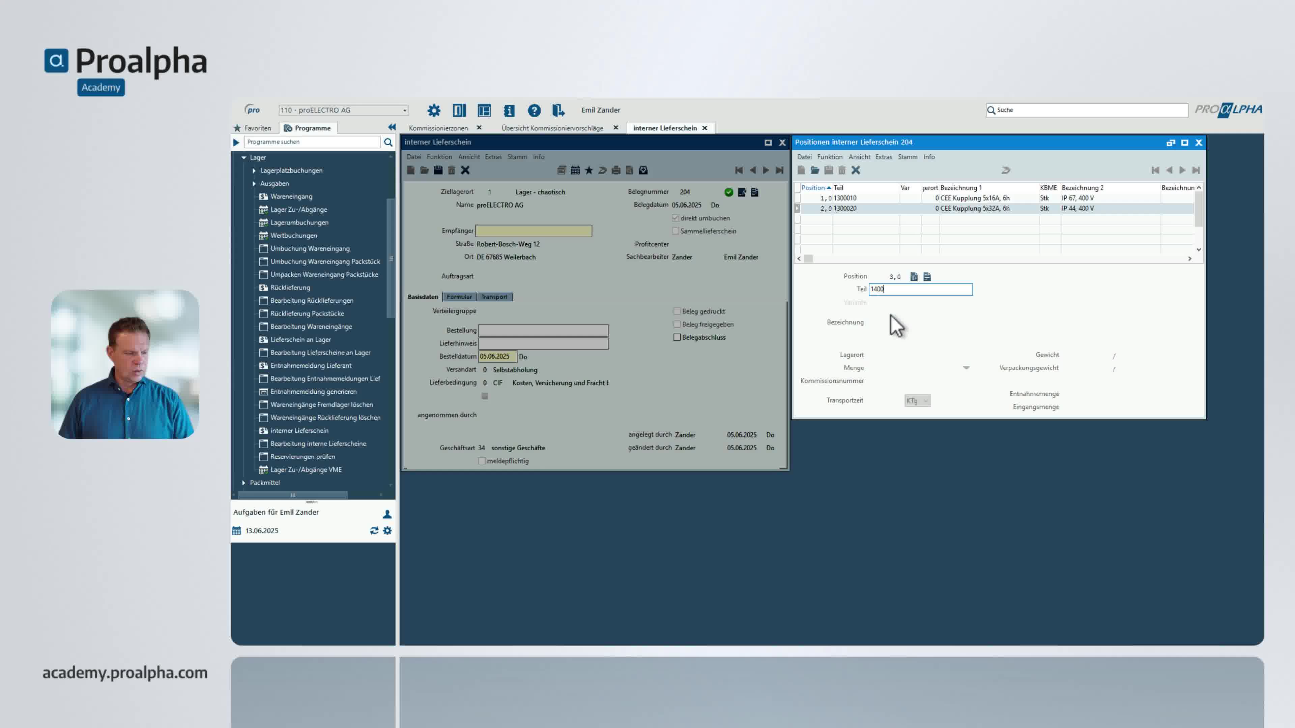
Task: Open the Funktion menu in Positionen window
Action: tap(830, 157)
